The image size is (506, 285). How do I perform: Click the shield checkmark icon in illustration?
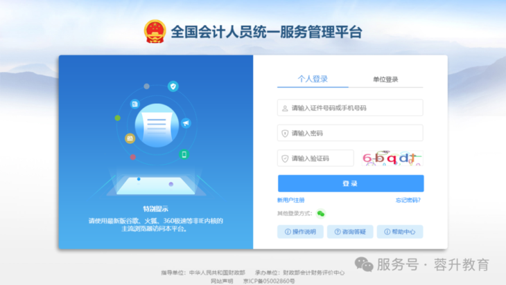(x=173, y=86)
